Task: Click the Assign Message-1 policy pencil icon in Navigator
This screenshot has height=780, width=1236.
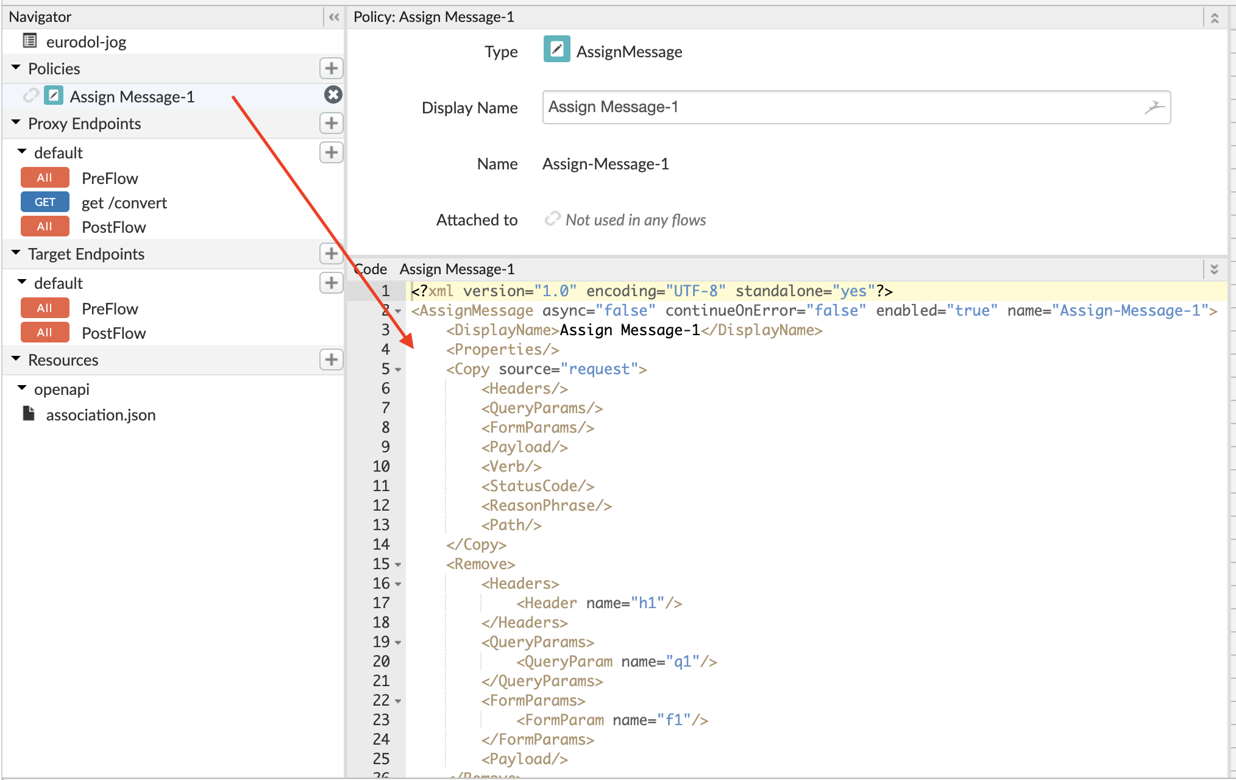Action: 54,96
